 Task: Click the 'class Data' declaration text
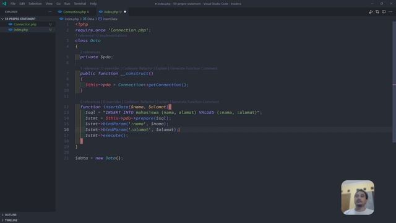point(88,41)
